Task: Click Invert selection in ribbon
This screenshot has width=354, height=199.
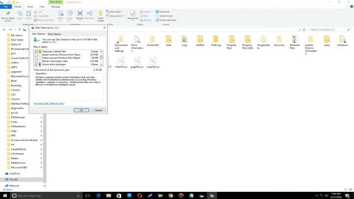Action: 166,20
